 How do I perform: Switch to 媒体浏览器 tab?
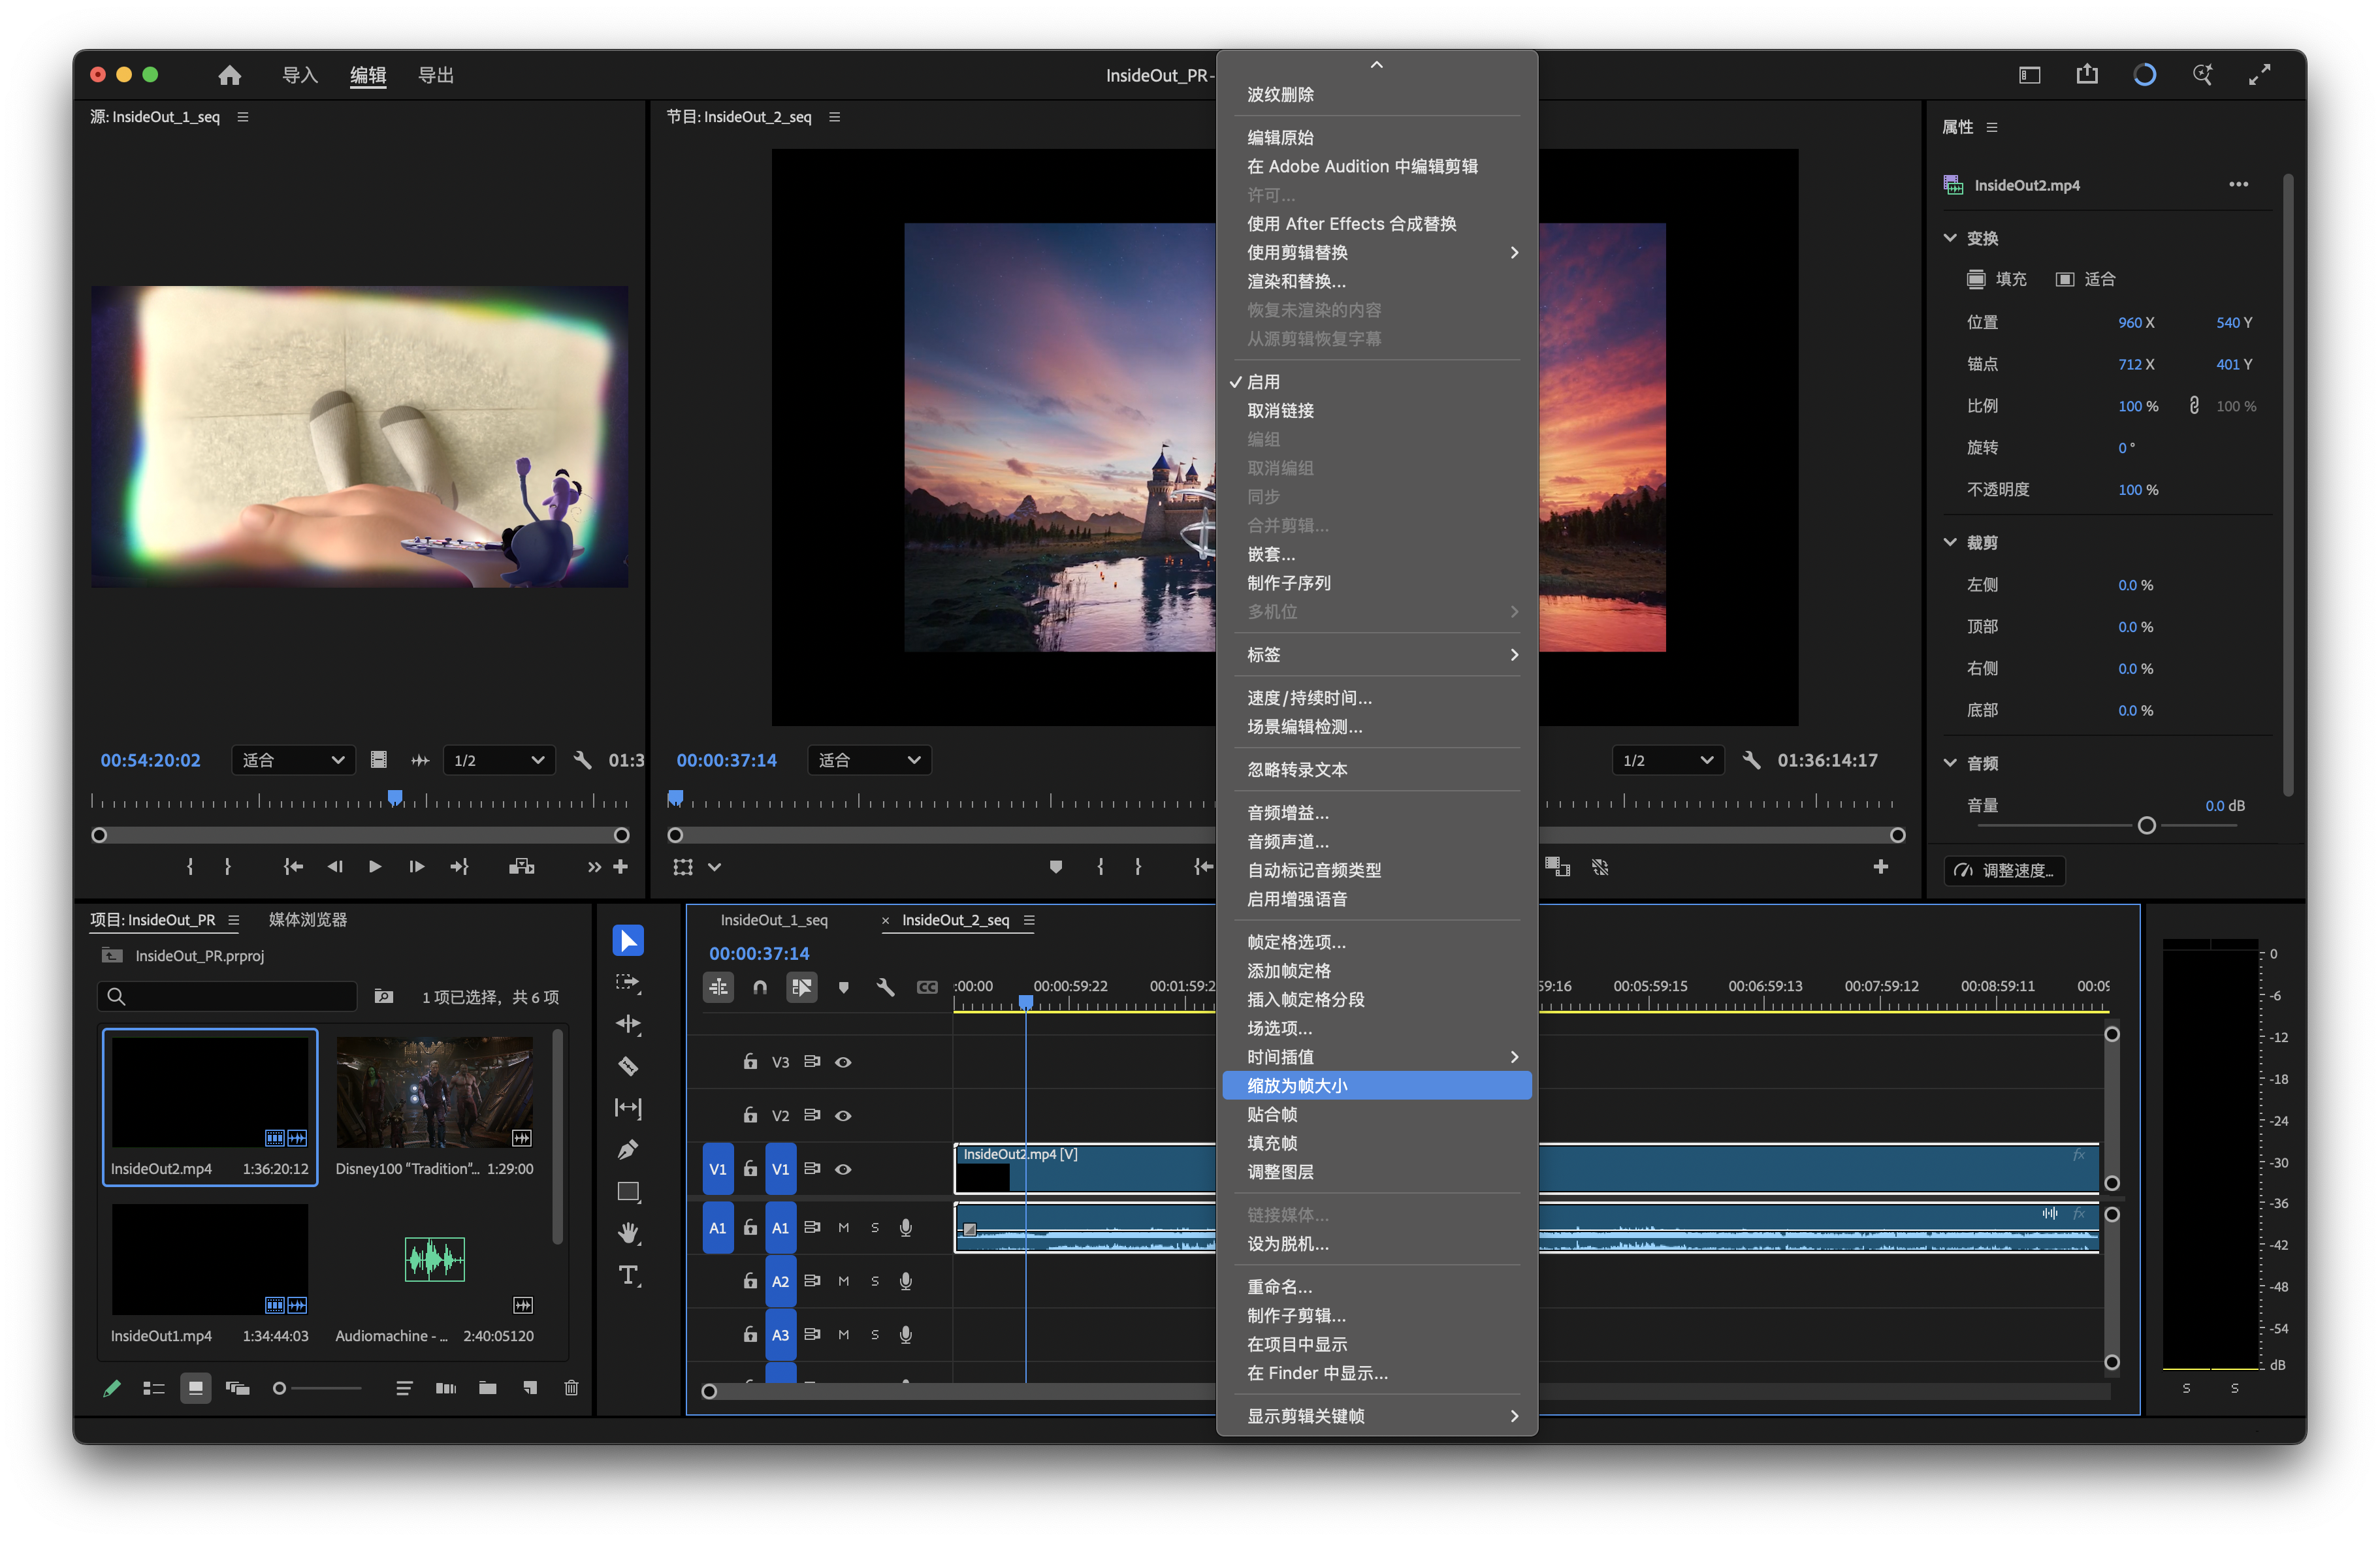[x=308, y=920]
